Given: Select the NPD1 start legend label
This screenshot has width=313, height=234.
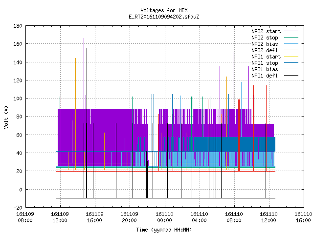Looking at the screenshot, I should coord(266,57).
